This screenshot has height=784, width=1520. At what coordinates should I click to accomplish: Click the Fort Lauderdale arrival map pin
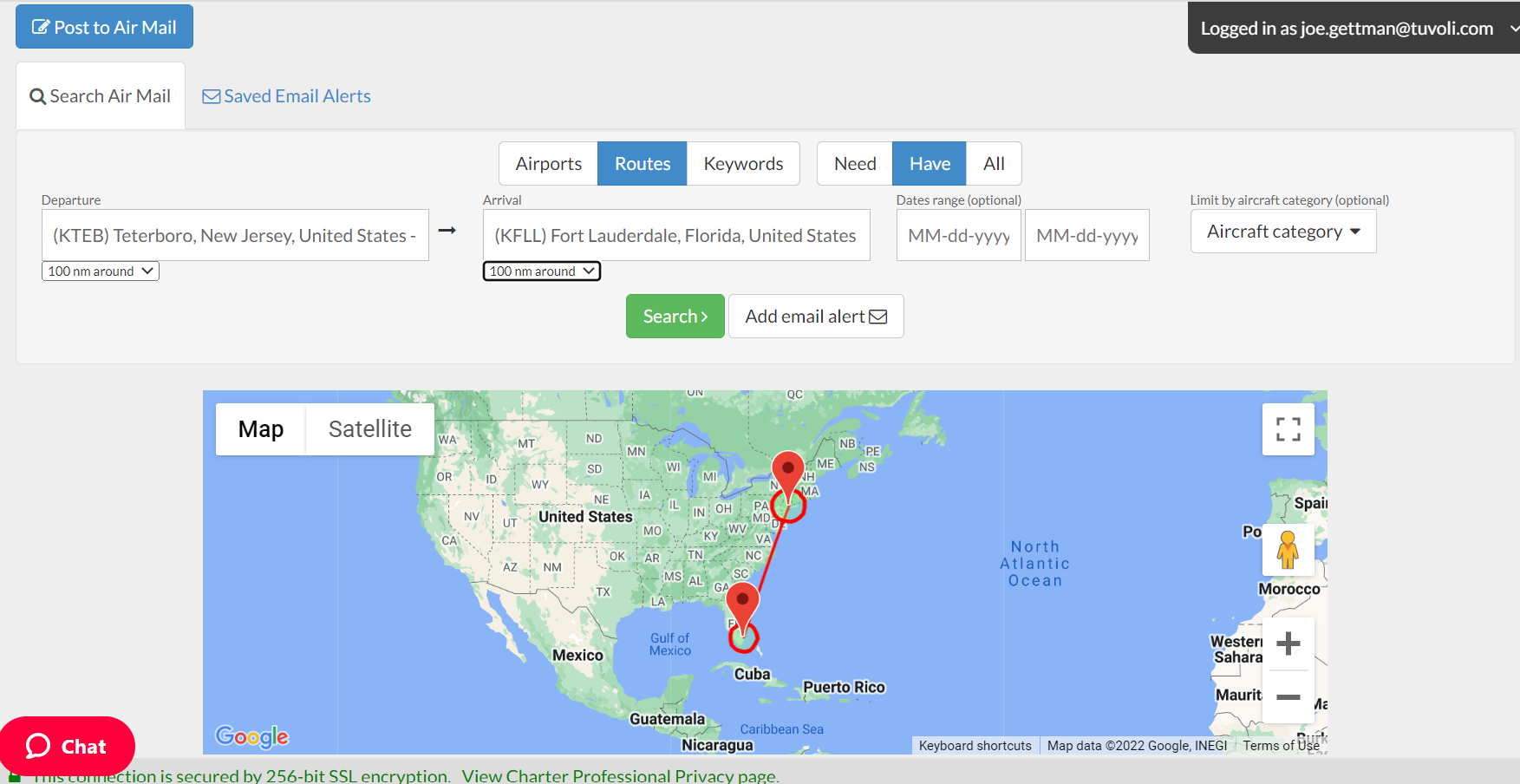(742, 604)
